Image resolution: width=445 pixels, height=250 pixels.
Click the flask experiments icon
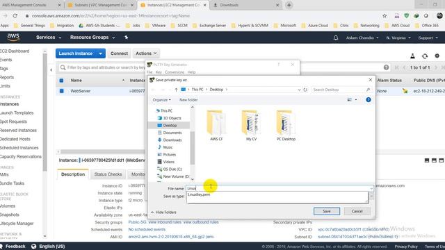(412, 56)
